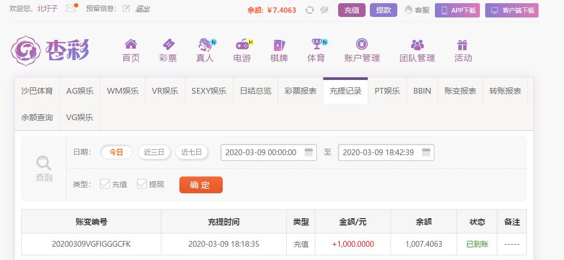Open the mail envelope icon with notification

71,8
